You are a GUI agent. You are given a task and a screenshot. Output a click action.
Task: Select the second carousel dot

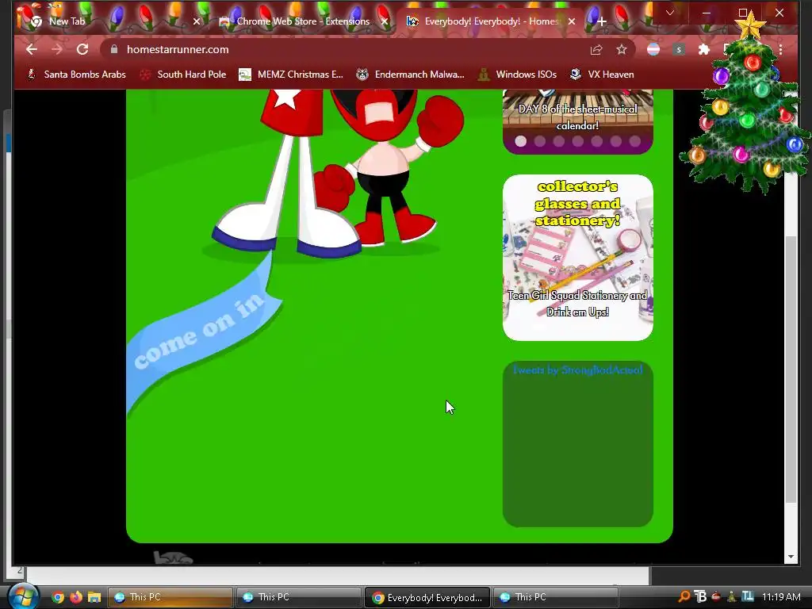pos(539,141)
